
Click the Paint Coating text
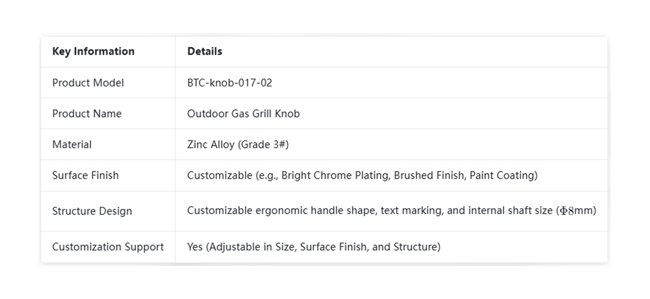(x=502, y=175)
